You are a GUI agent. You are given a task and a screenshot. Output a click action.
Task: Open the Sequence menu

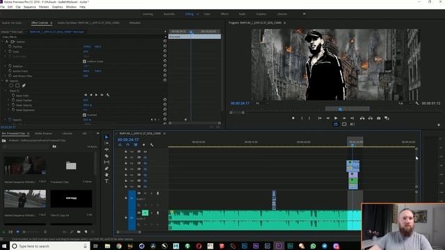click(x=29, y=6)
